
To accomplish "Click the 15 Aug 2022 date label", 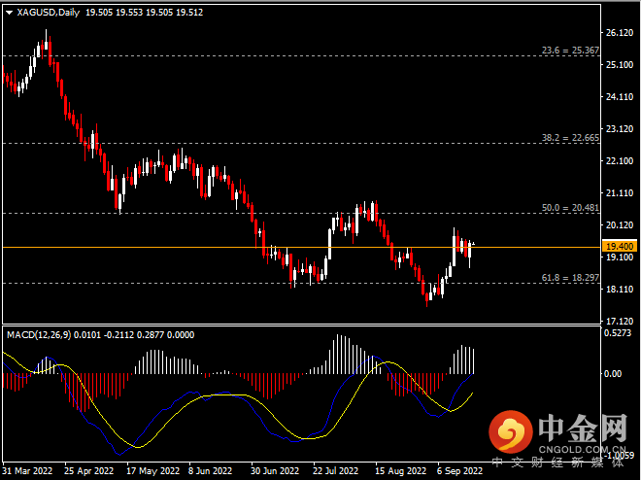I will click(x=400, y=471).
